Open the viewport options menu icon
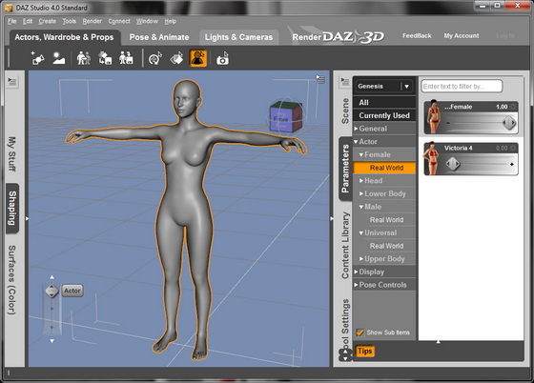 320,79
